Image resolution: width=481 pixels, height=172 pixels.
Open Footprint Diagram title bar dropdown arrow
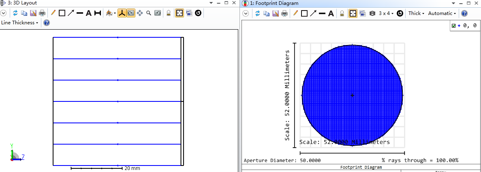pos(454,3)
